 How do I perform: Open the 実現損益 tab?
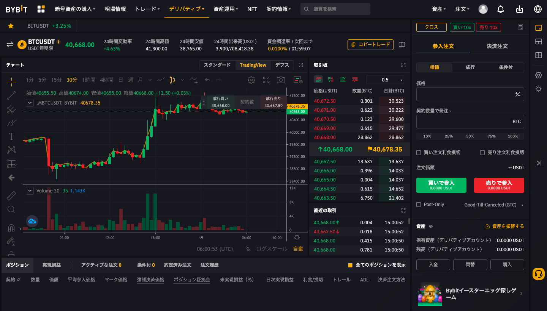(x=52, y=265)
